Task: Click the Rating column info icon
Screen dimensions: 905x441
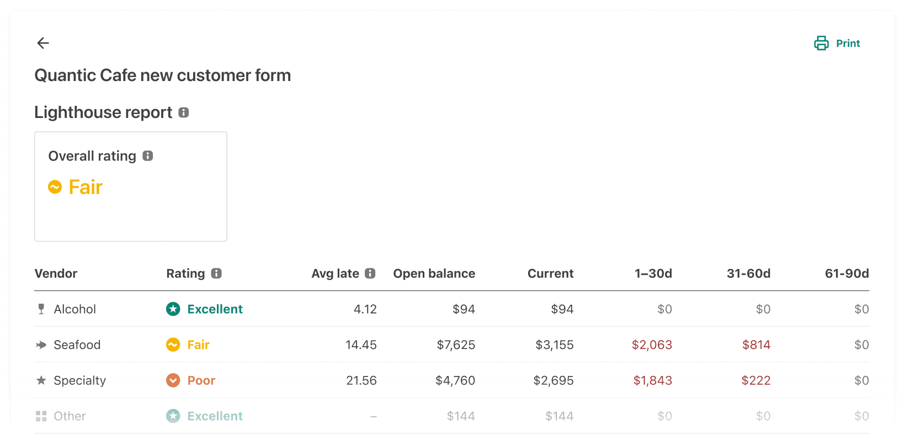Action: click(216, 273)
